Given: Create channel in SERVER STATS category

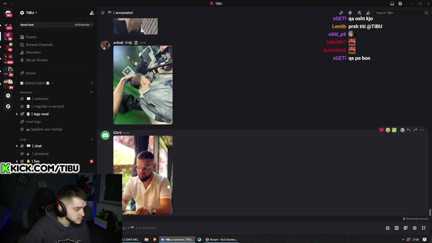Looking at the screenshot, I should (x=91, y=83).
